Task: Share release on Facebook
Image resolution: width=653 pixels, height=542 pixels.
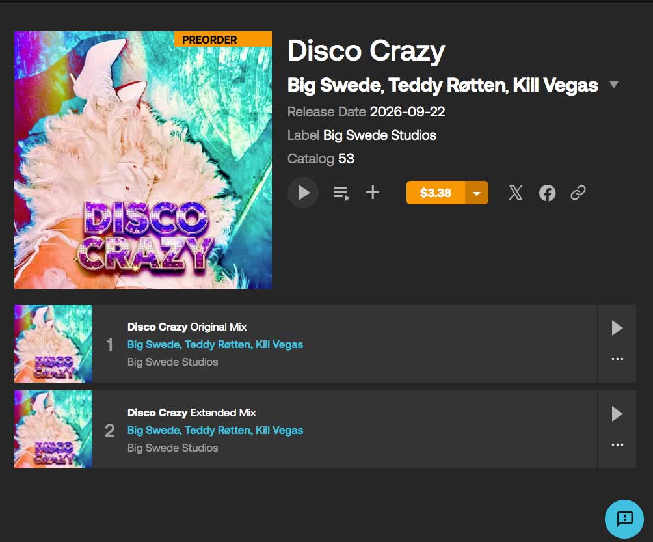Action: 547,193
